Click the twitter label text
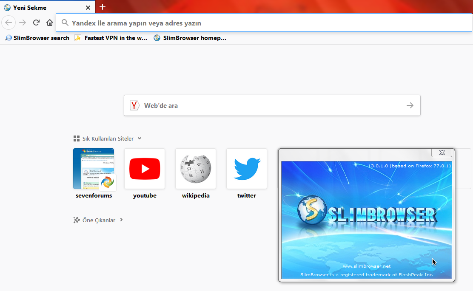The image size is (473, 291). (x=247, y=195)
